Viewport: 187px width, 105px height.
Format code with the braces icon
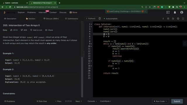click(x=168, y=19)
